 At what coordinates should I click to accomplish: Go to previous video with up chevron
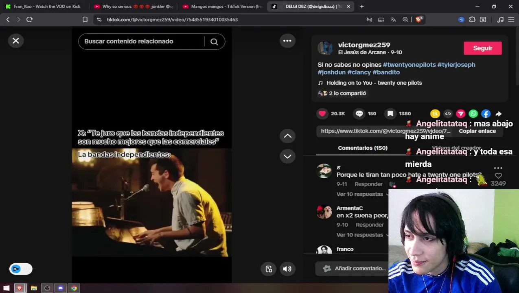coord(287,136)
